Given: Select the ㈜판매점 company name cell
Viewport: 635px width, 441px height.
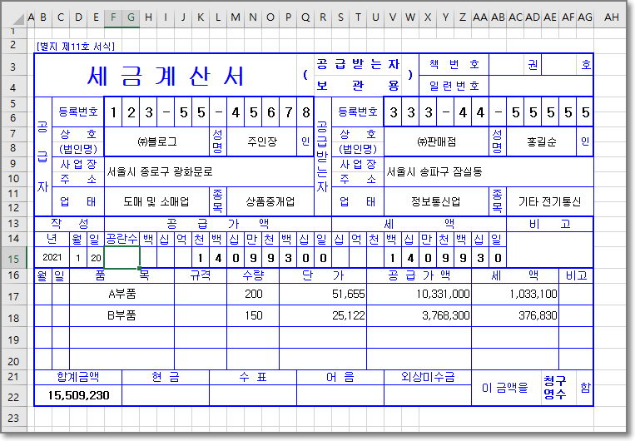Looking at the screenshot, I should 437,141.
